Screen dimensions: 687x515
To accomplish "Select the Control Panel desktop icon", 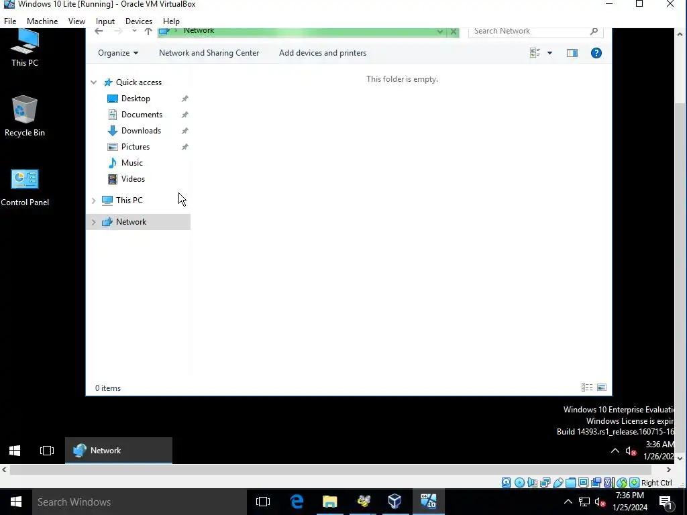I will tap(25, 188).
